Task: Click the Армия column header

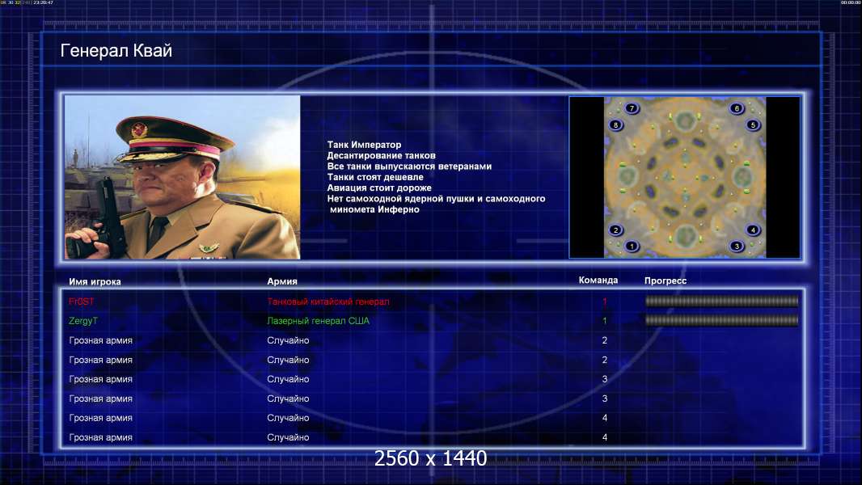Action: [282, 281]
